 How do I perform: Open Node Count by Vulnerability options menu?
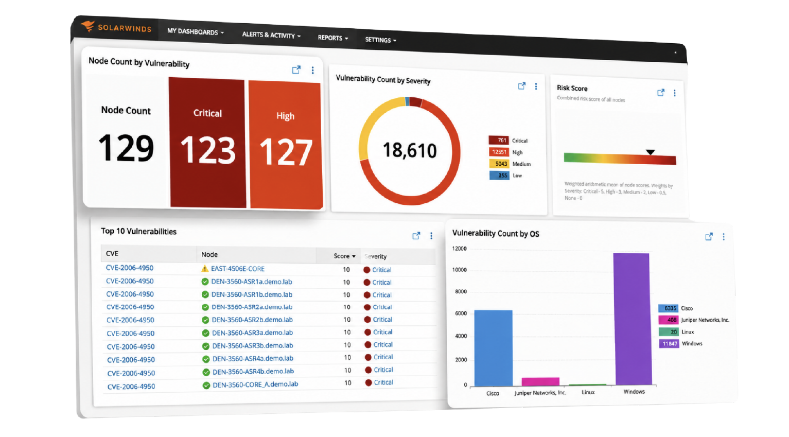[x=312, y=70]
